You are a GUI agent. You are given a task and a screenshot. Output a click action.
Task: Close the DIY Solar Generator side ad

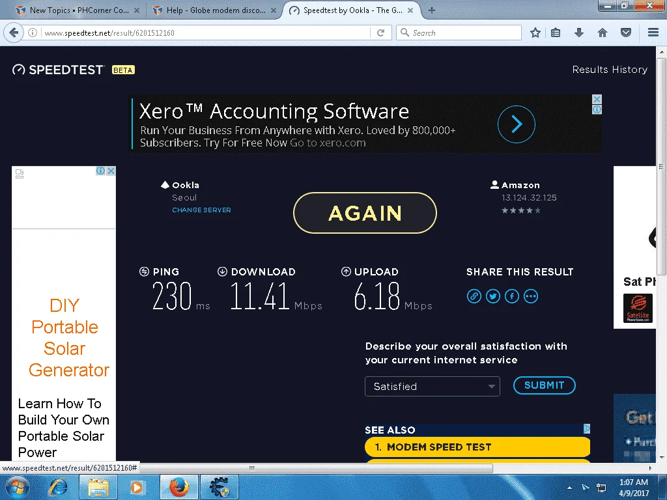click(111, 171)
